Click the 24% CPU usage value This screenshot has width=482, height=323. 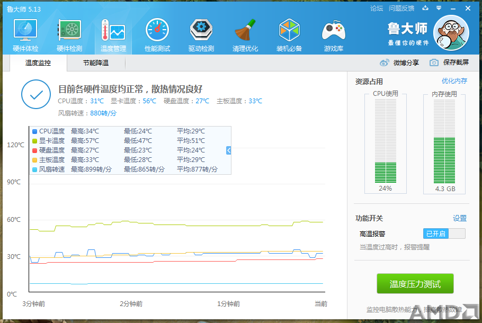pyautogui.click(x=385, y=189)
